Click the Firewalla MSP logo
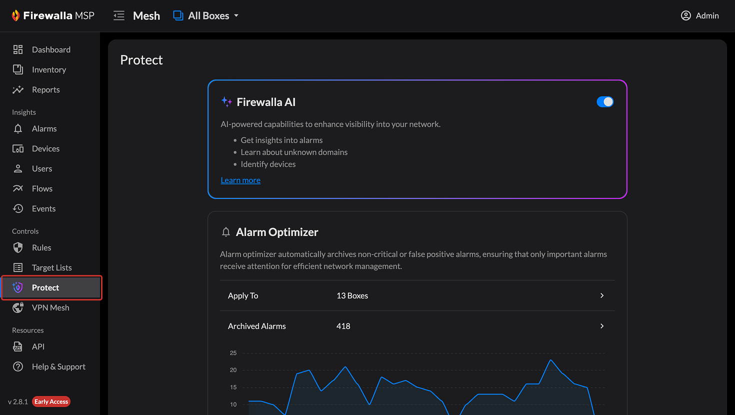This screenshot has height=415, width=735. [x=53, y=15]
